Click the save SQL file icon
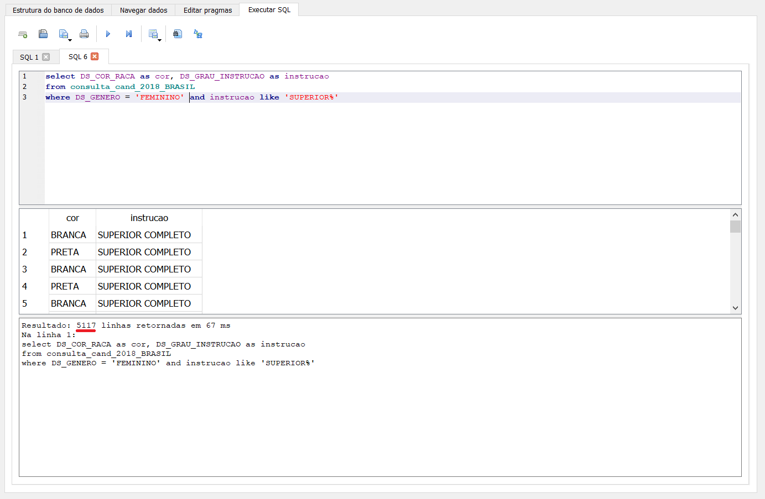Image resolution: width=765 pixels, height=499 pixels. coord(63,34)
